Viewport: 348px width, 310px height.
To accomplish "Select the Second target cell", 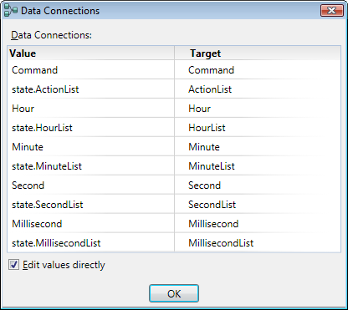I will 258,185.
